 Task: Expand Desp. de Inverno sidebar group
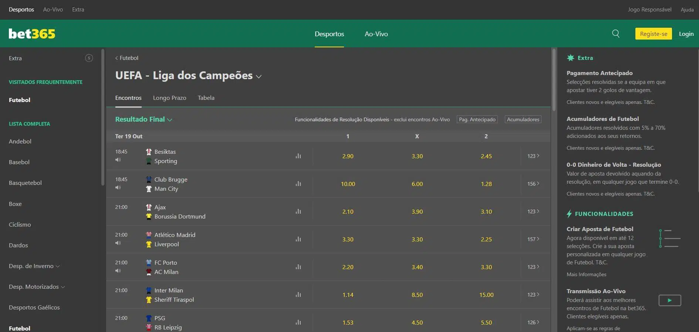click(x=34, y=266)
